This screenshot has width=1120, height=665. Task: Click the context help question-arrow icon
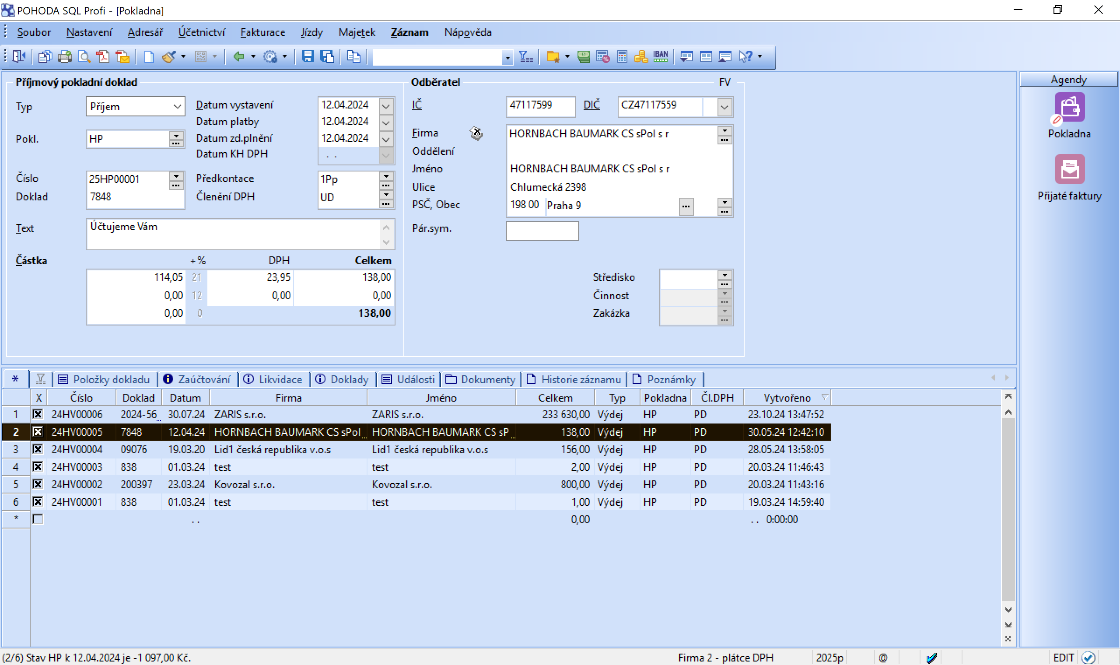click(x=745, y=56)
